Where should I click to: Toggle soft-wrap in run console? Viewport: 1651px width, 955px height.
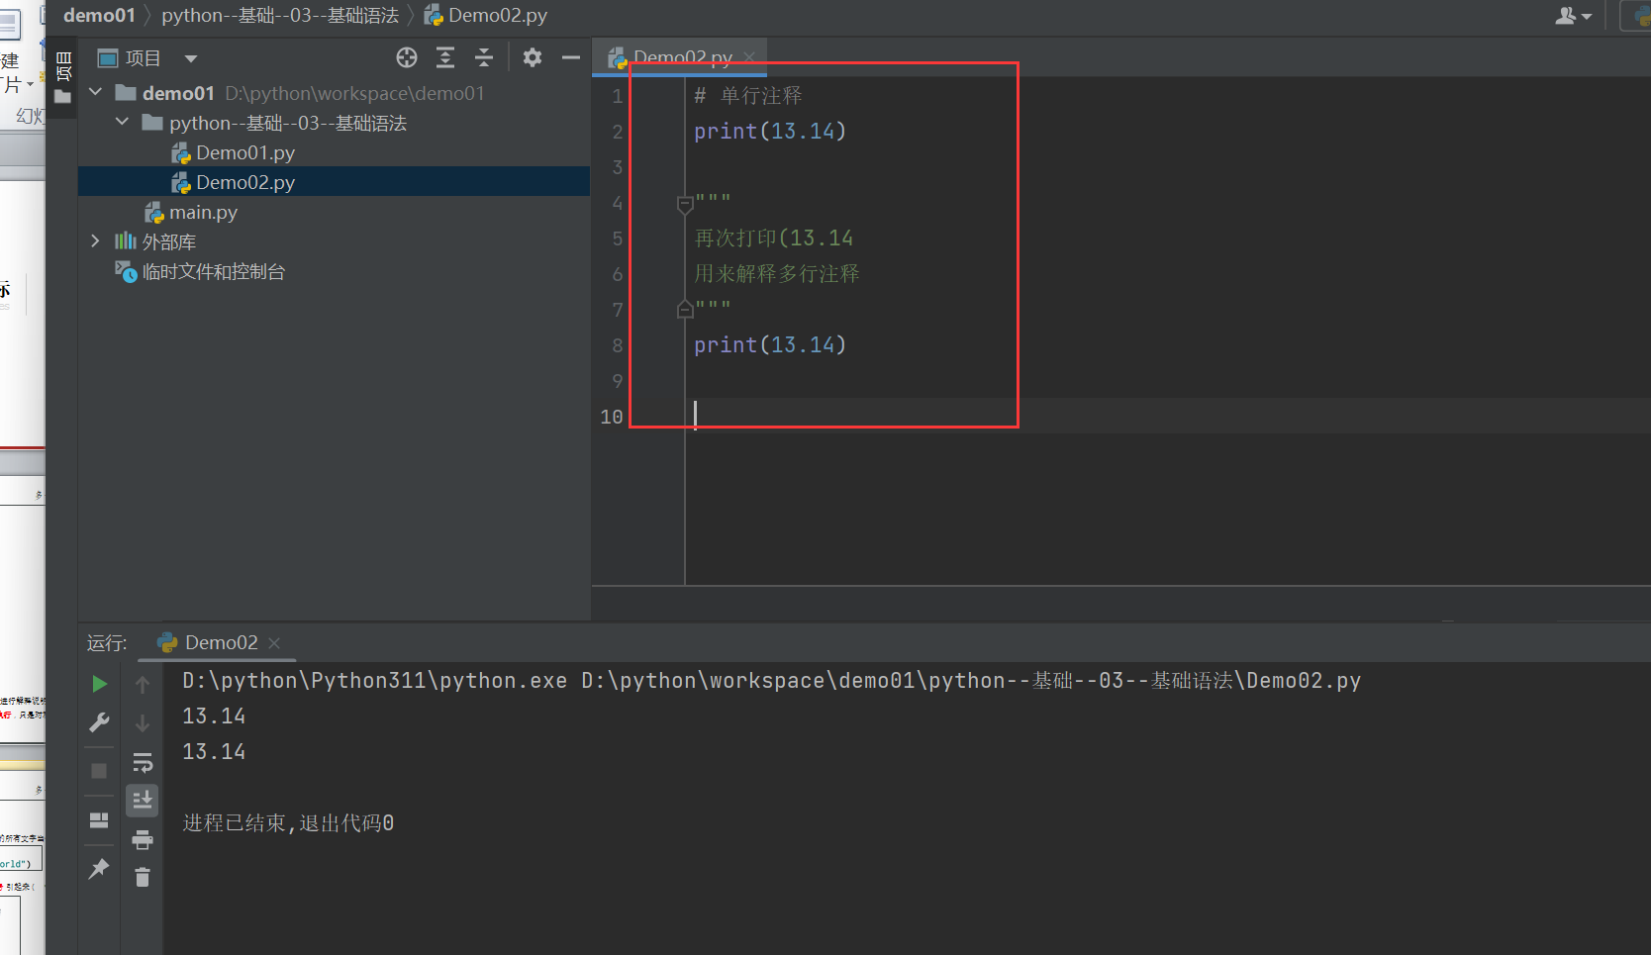143,762
